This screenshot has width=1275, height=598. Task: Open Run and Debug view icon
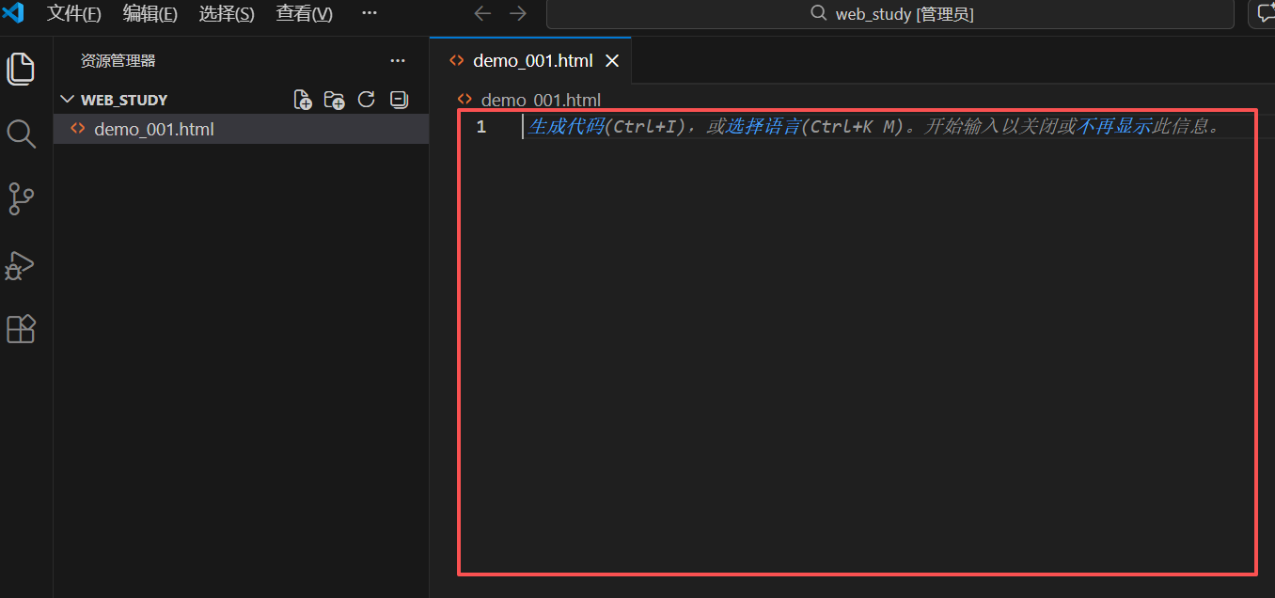[x=21, y=265]
